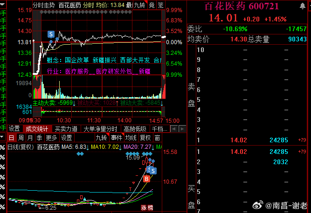The height and width of the screenshot is (213, 311).
Task: Click the stock title 百花医药 600721
Action: [x=242, y=6]
